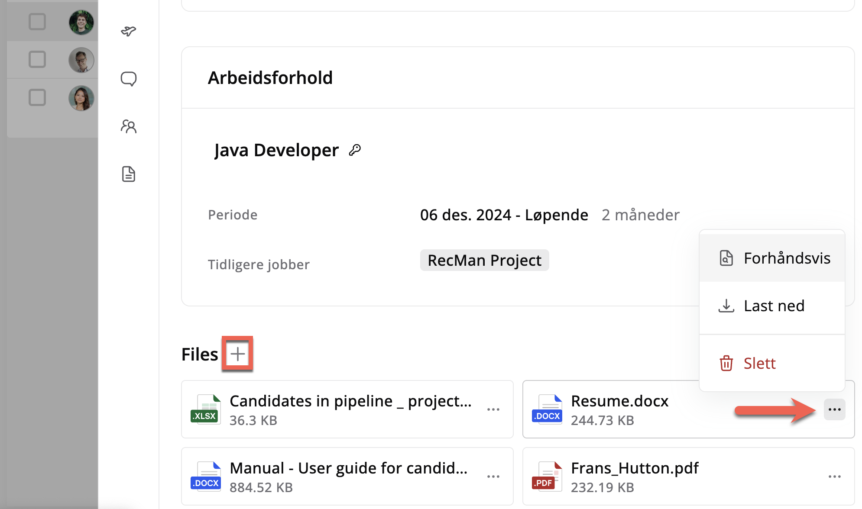This screenshot has height=509, width=862.
Task: Tick the checkbox in the first candidate row
Action: click(37, 22)
